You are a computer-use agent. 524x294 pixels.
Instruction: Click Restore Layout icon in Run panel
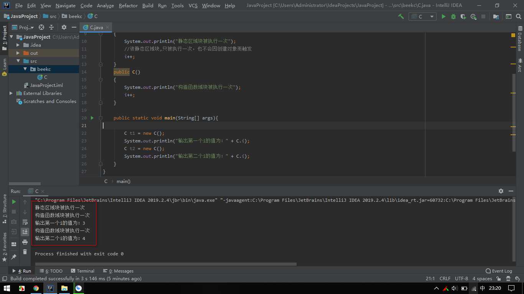tap(14, 244)
